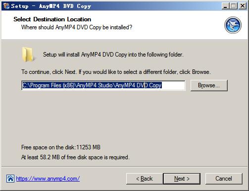Click the AnyMP4 round blue logo
Screen dimensions: 249x191
click(x=233, y=25)
